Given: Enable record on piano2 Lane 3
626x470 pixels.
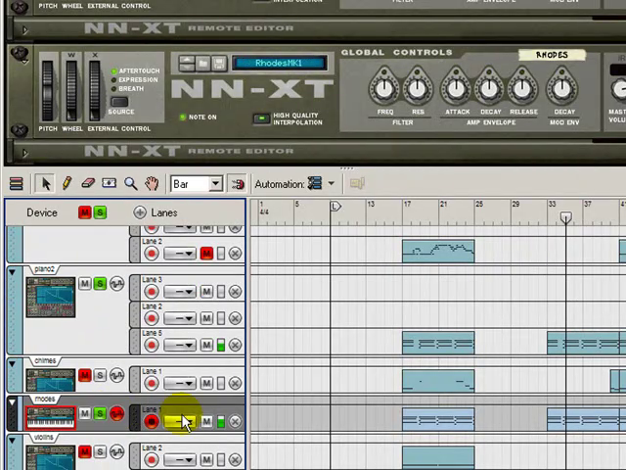Looking at the screenshot, I should pos(152,292).
